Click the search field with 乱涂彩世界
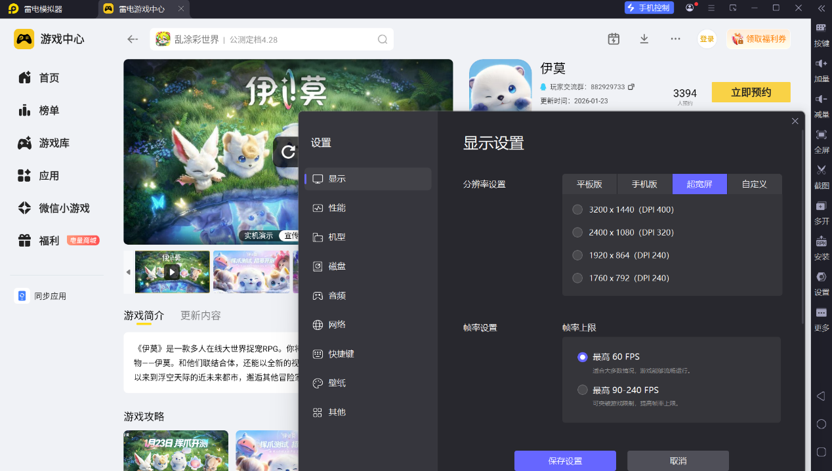Screen dimensions: 832x471 [272, 39]
